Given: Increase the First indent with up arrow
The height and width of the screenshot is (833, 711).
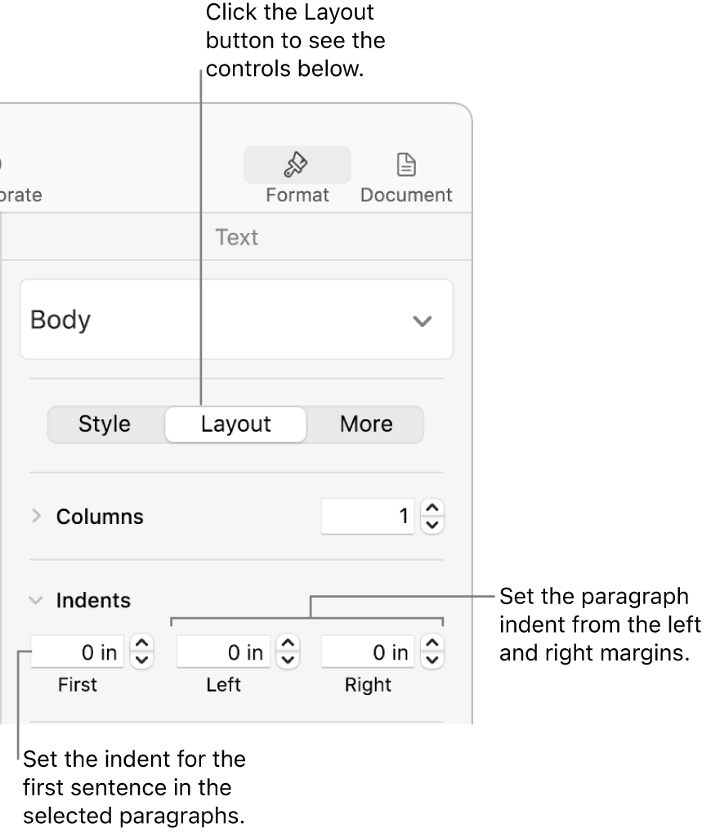Looking at the screenshot, I should coord(141,645).
